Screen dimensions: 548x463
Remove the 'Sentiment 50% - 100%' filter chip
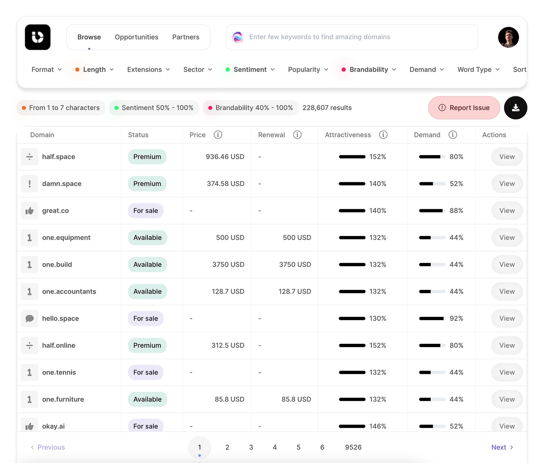[x=154, y=107]
